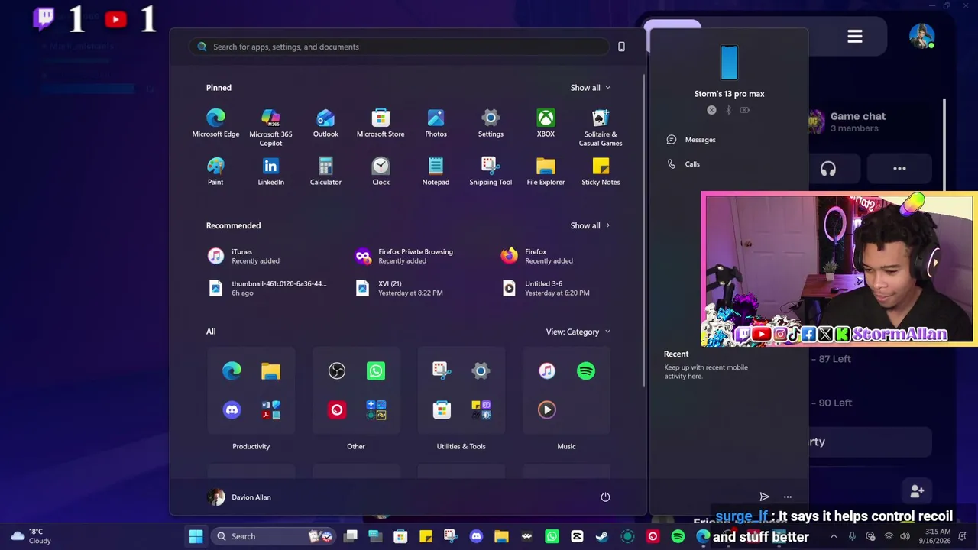Image resolution: width=978 pixels, height=550 pixels.
Task: Expand Show all recommended items
Action: 590,225
